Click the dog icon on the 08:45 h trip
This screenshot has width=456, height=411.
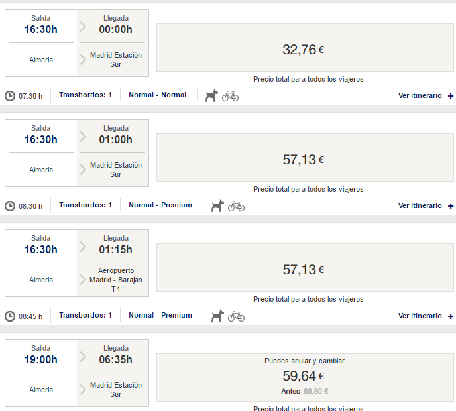(217, 316)
